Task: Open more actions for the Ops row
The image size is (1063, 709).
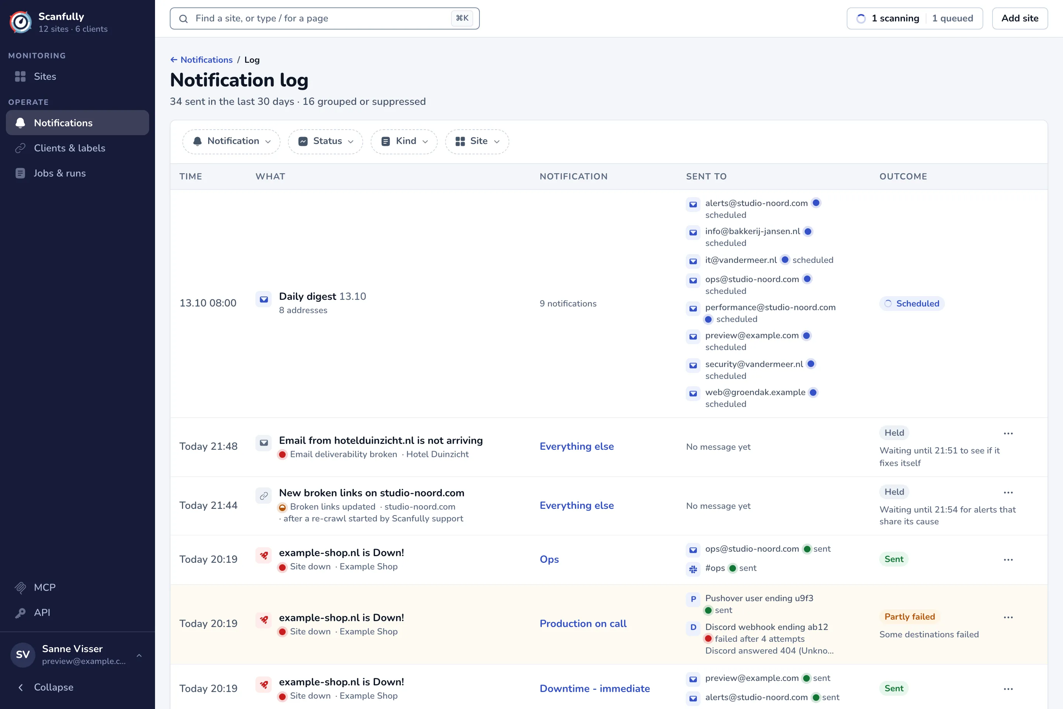Action: point(1008,560)
